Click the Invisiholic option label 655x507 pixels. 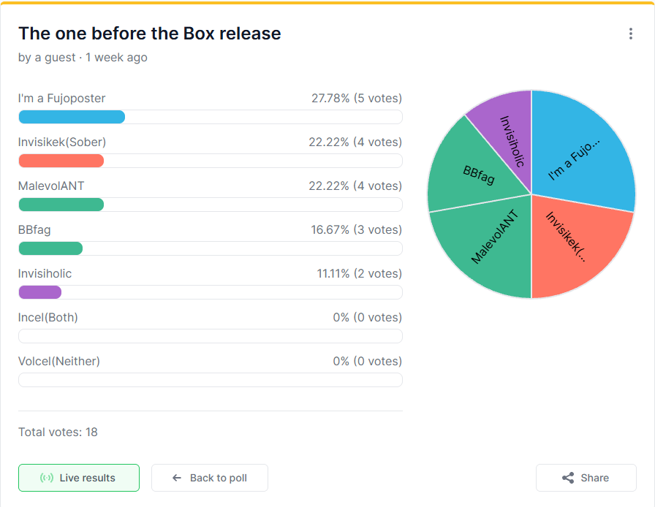point(45,273)
